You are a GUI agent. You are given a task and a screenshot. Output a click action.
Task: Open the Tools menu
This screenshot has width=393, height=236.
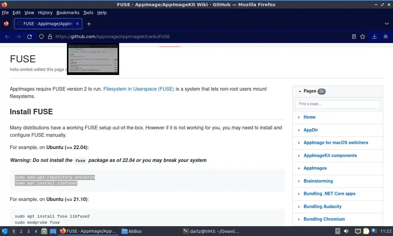(x=88, y=13)
